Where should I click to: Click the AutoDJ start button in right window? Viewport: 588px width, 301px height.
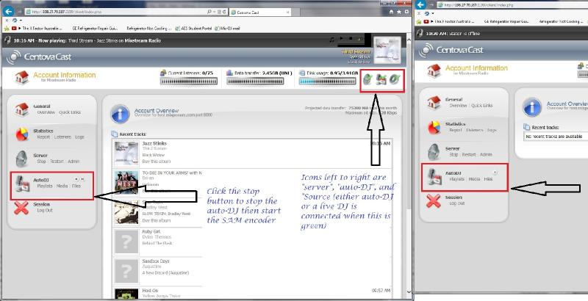point(495,172)
